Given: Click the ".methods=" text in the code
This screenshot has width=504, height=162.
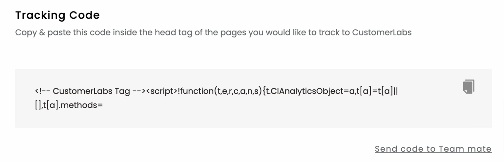Looking at the screenshot, I should point(81,105).
